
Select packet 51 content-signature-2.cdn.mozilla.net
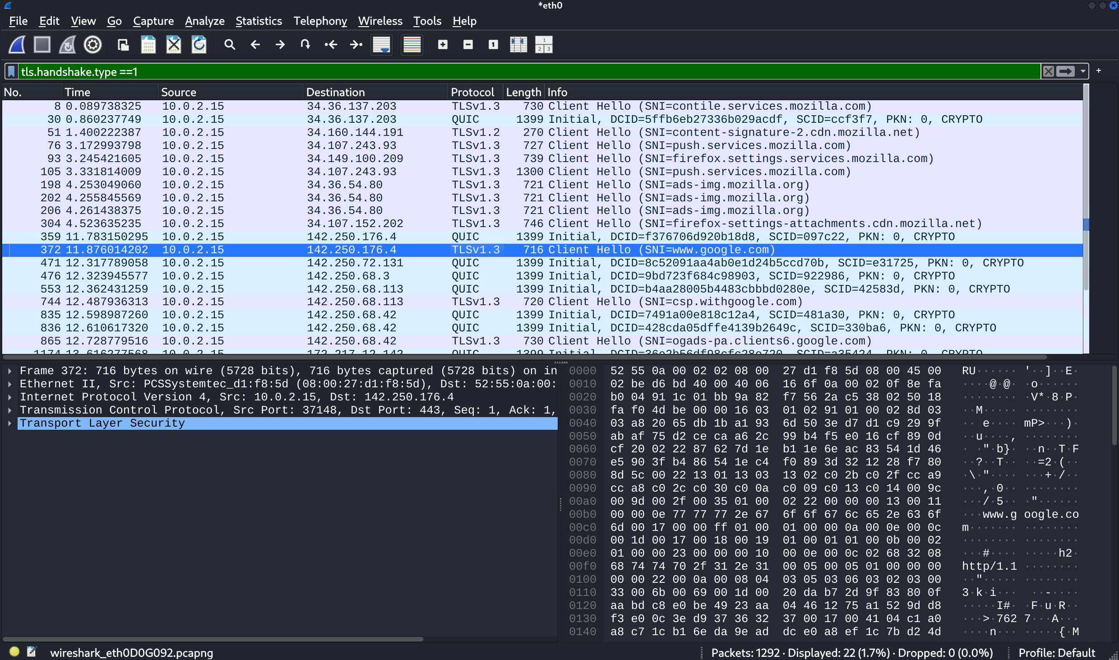tap(542, 132)
